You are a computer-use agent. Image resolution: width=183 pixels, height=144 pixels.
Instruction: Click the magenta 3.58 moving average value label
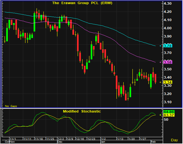click(x=168, y=62)
